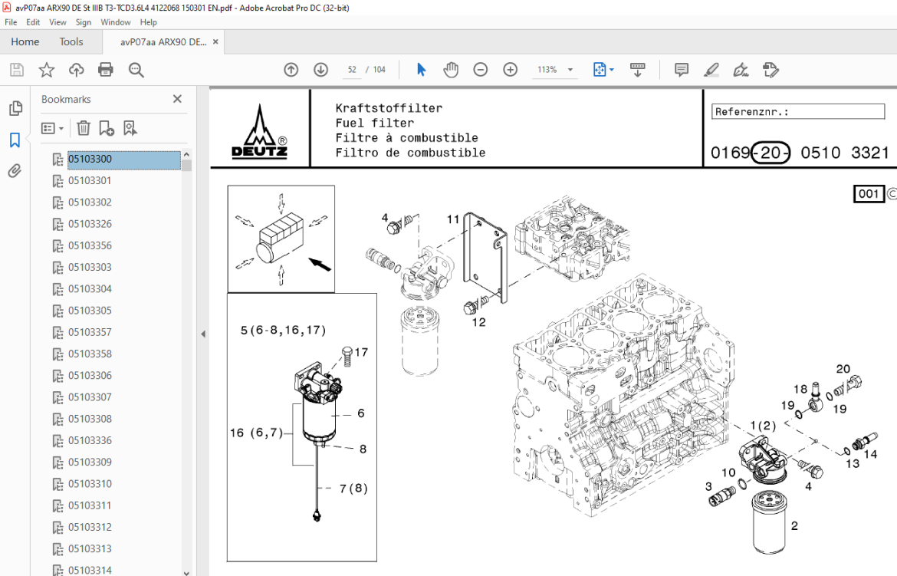Open the File menu

(11, 22)
